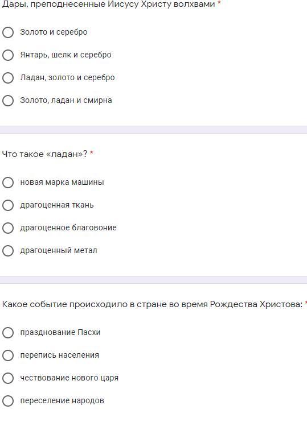Select the radio button новая марка машины
The image size is (307, 422).
coord(8,183)
